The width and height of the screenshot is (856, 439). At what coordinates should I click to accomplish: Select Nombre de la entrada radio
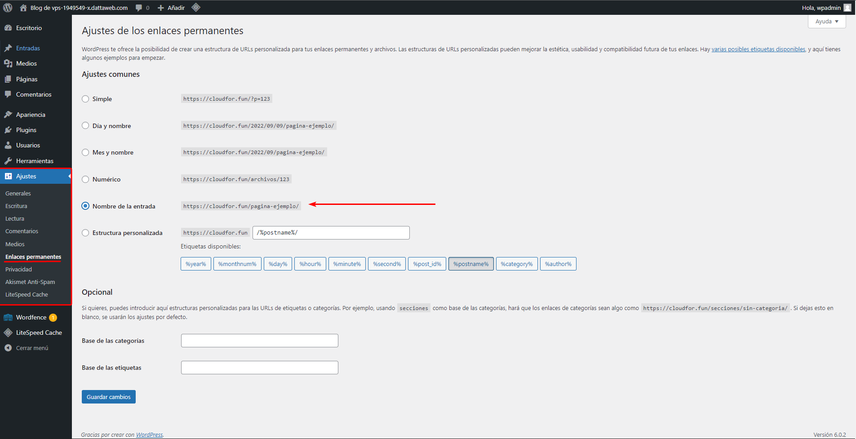pos(85,206)
